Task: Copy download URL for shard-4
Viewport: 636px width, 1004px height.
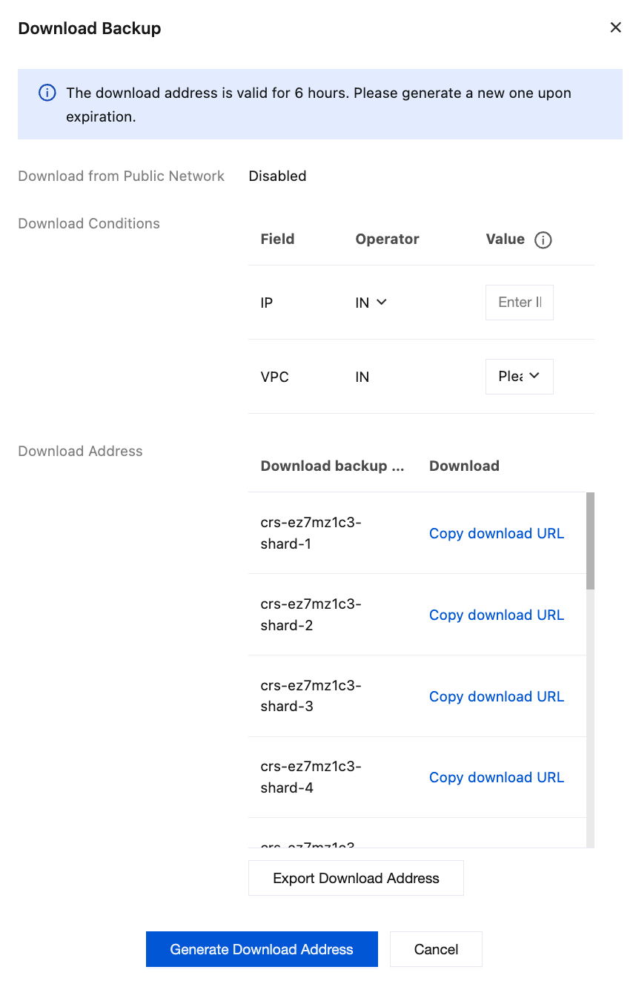Action: pyautogui.click(x=496, y=778)
